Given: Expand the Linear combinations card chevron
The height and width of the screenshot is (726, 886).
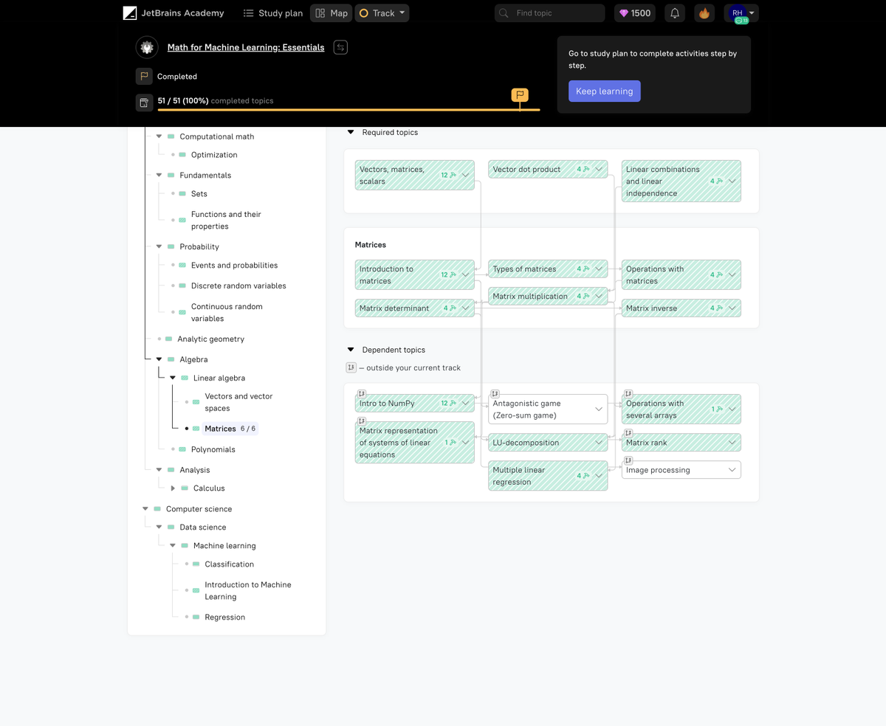Looking at the screenshot, I should click(732, 181).
